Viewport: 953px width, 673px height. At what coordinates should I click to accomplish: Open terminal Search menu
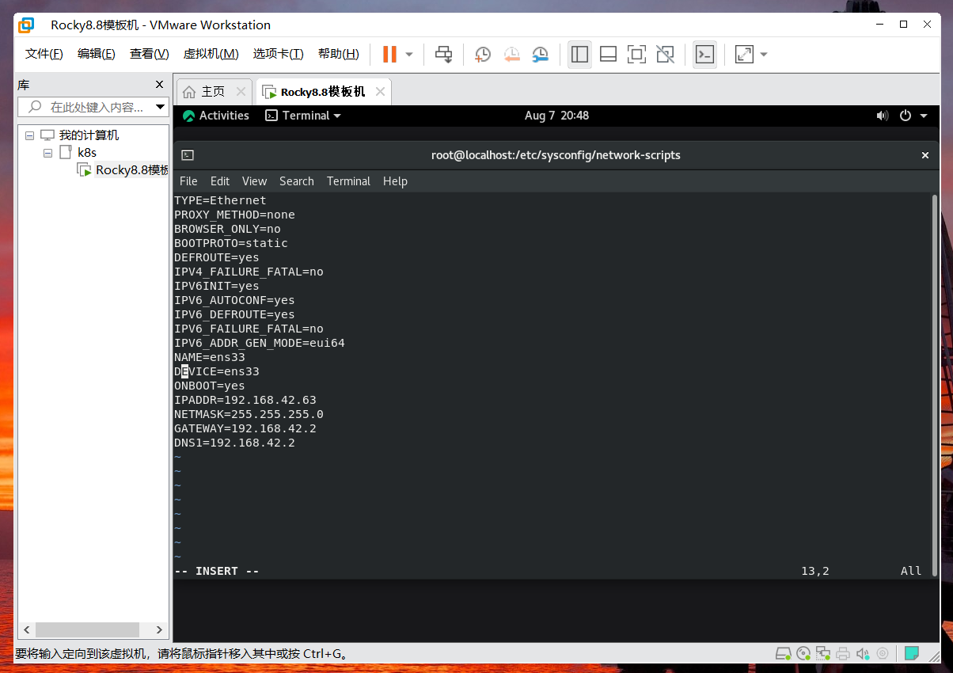tap(297, 181)
